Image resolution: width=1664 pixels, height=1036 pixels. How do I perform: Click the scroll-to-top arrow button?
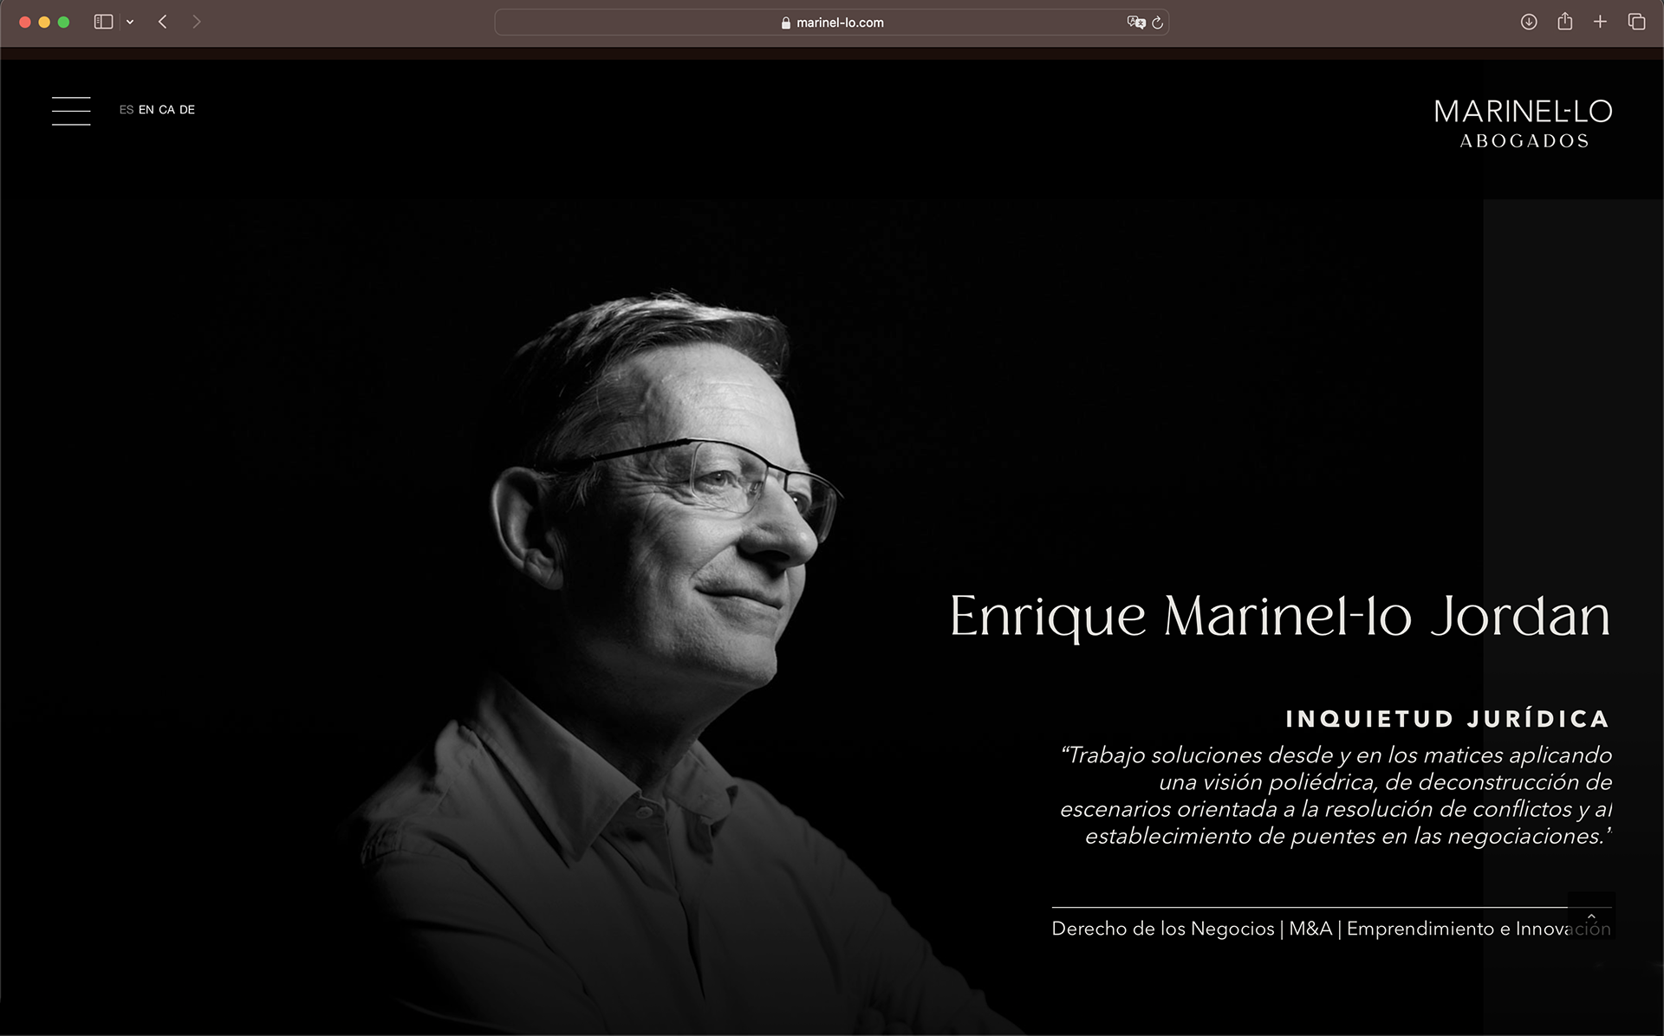1591,916
